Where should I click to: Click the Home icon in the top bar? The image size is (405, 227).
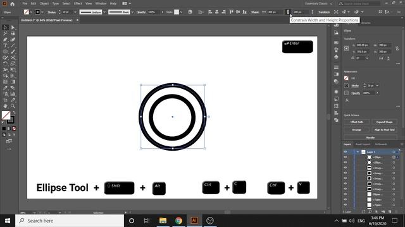point(12,4)
